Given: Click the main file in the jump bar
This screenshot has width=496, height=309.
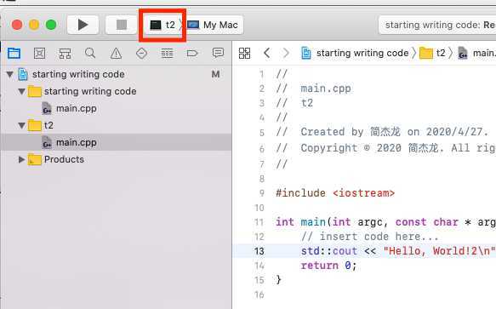Looking at the screenshot, I should click(x=477, y=53).
